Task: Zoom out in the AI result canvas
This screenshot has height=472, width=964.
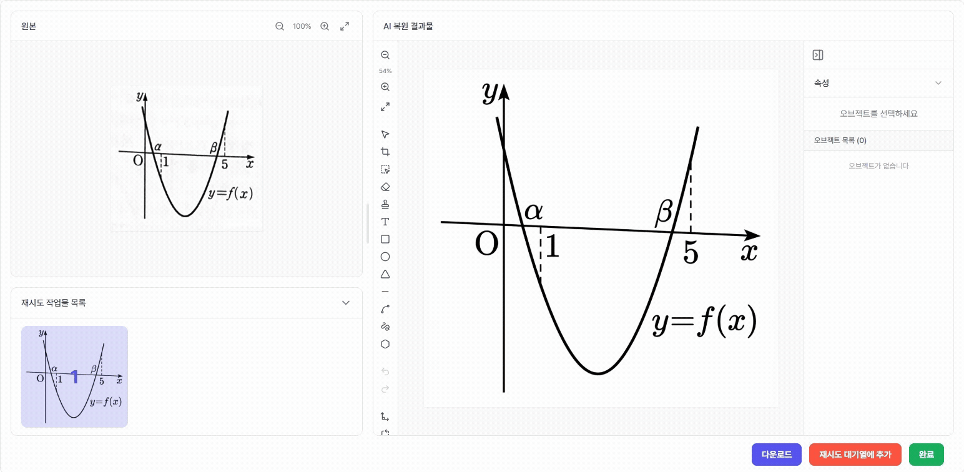Action: (x=385, y=55)
